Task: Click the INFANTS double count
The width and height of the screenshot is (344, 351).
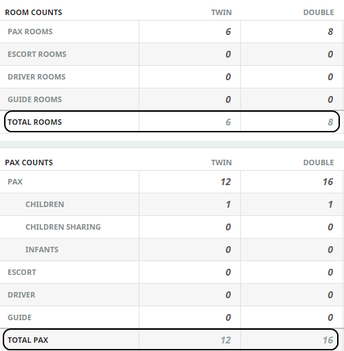Action: pos(330,250)
